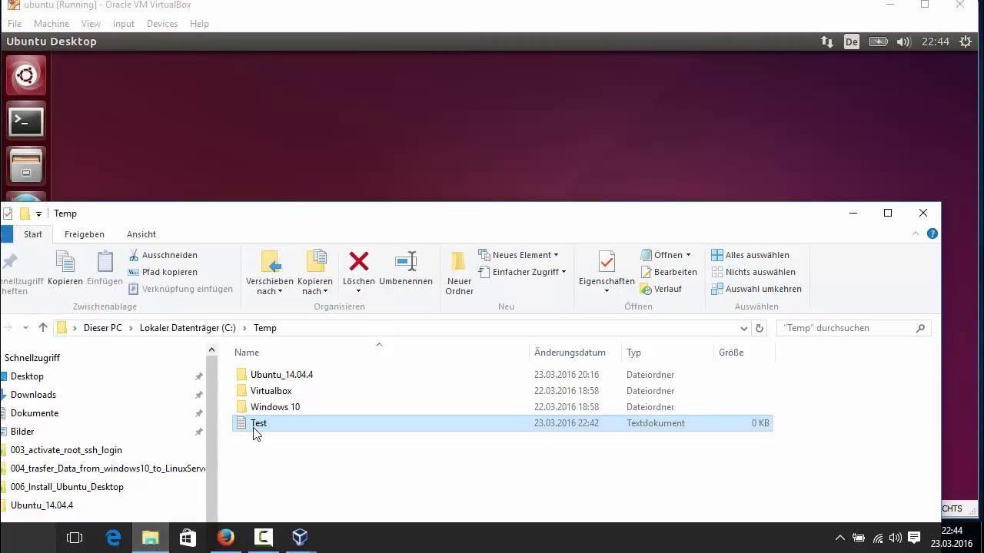Click the red Löschen icon
This screenshot has height=553, width=984.
tap(359, 262)
